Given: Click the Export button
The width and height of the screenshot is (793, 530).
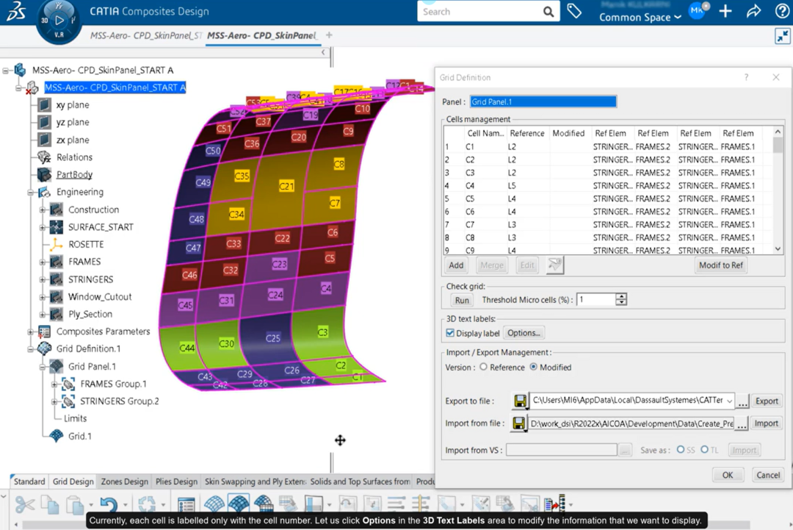Looking at the screenshot, I should click(766, 401).
